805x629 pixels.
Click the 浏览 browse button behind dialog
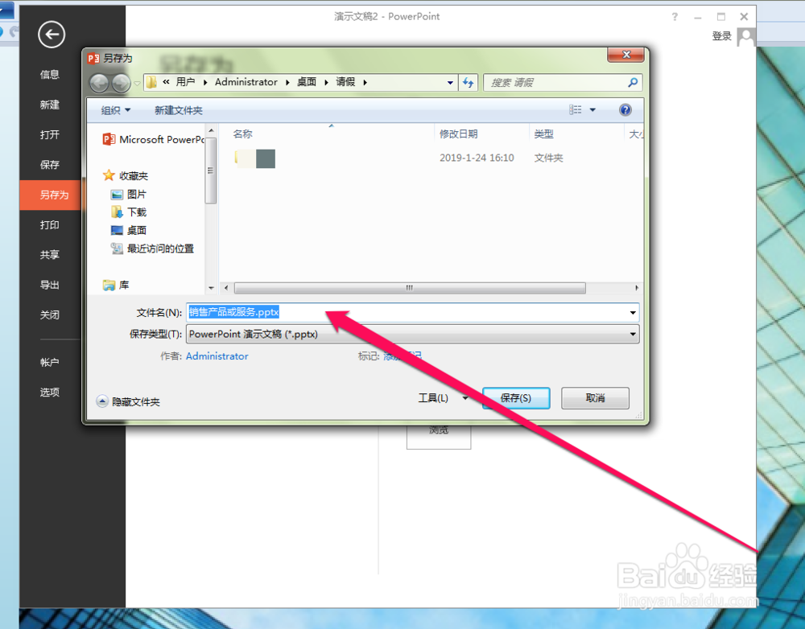(439, 436)
